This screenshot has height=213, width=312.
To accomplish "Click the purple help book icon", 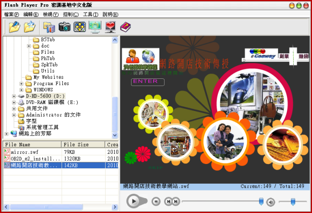I will tap(126, 27).
